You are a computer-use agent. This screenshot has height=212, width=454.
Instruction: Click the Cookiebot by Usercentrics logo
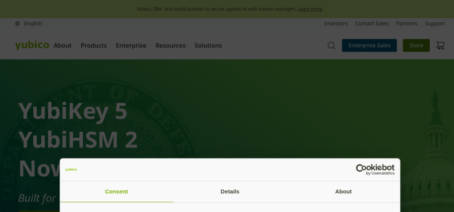tap(375, 170)
